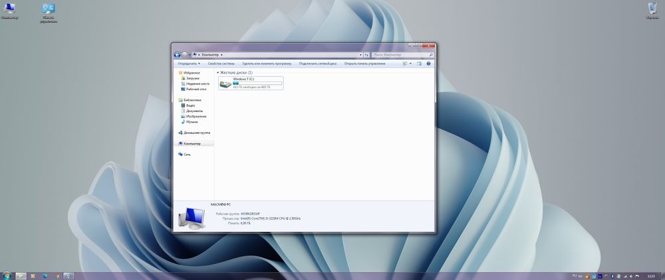Open the Корзина desktop icon
This screenshot has height=280, width=665.
click(652, 11)
